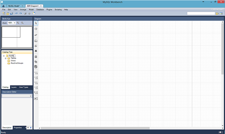Go to the Home screen tab
Screen dimensions: 225x134
3,6
